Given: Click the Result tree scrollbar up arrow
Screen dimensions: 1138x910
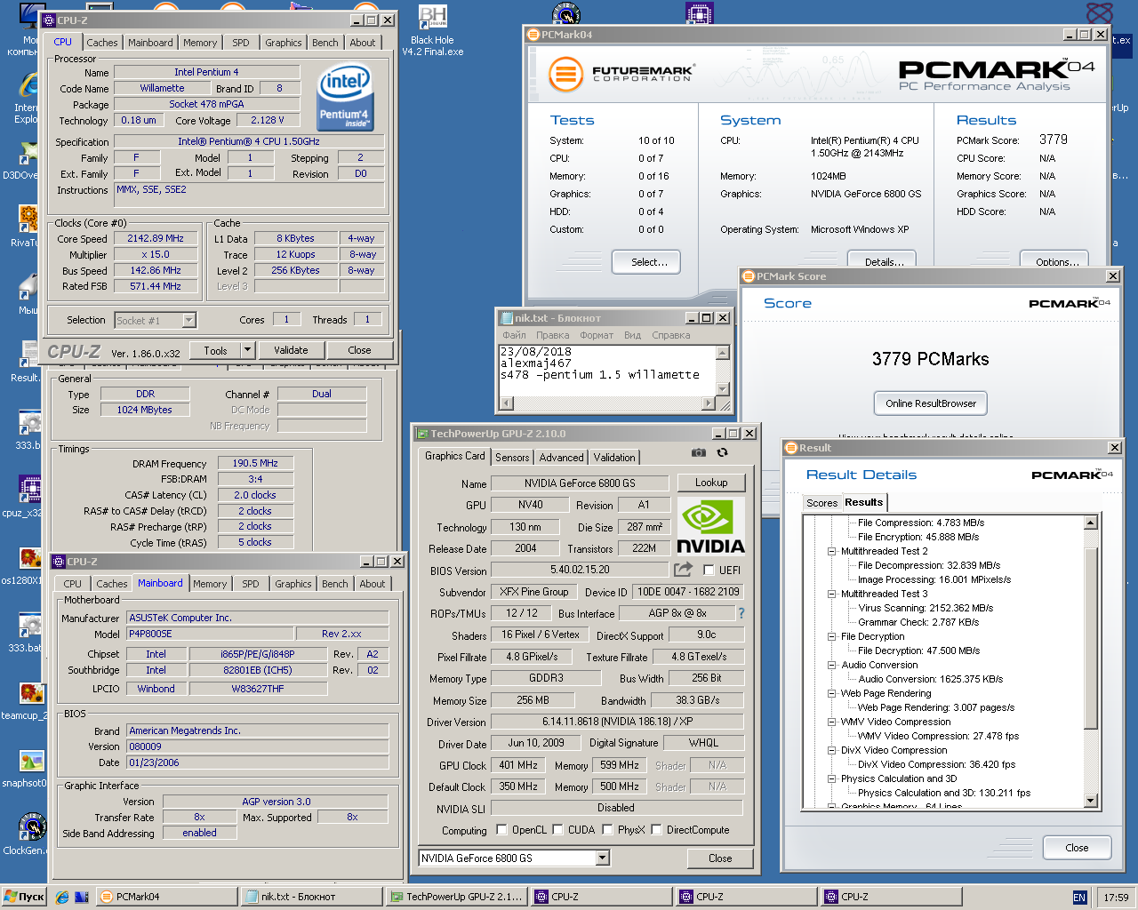Looking at the screenshot, I should point(1091,523).
